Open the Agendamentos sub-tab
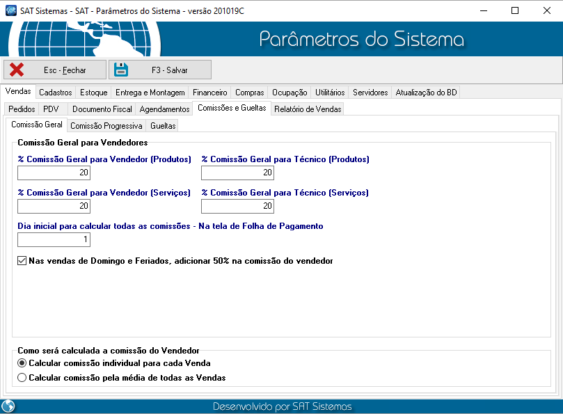This screenshot has height=414, width=563. 164,109
